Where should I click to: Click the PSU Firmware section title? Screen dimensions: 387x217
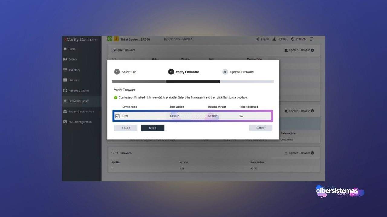click(121, 153)
